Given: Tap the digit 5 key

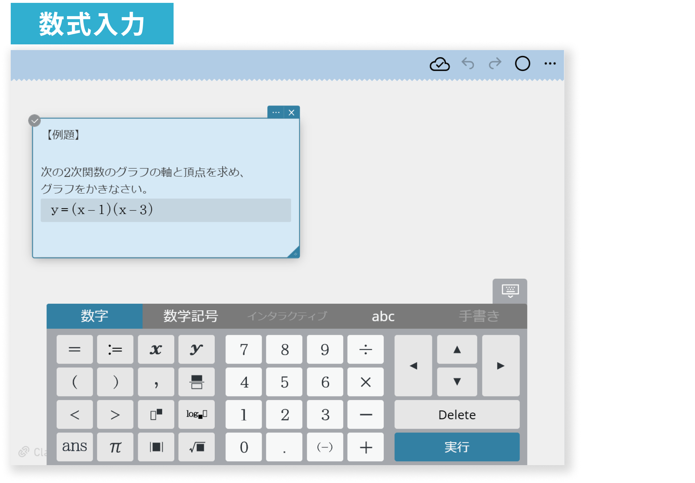Looking at the screenshot, I should coord(285,382).
